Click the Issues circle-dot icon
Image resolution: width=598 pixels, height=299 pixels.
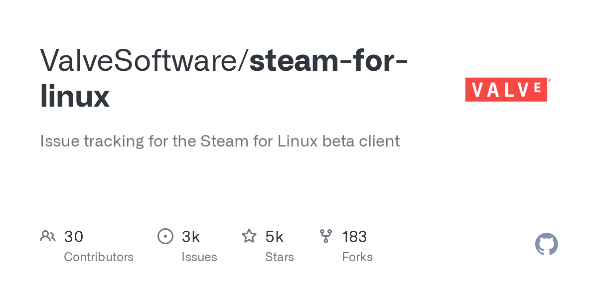[165, 236]
